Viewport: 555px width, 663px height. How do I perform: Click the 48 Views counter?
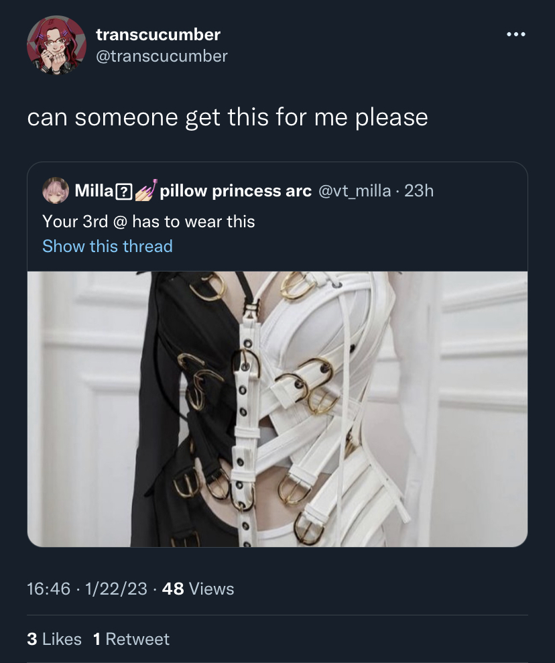(198, 589)
